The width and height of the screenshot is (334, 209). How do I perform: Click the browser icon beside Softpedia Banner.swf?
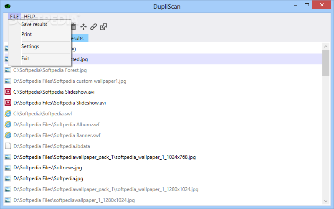pos(8,135)
